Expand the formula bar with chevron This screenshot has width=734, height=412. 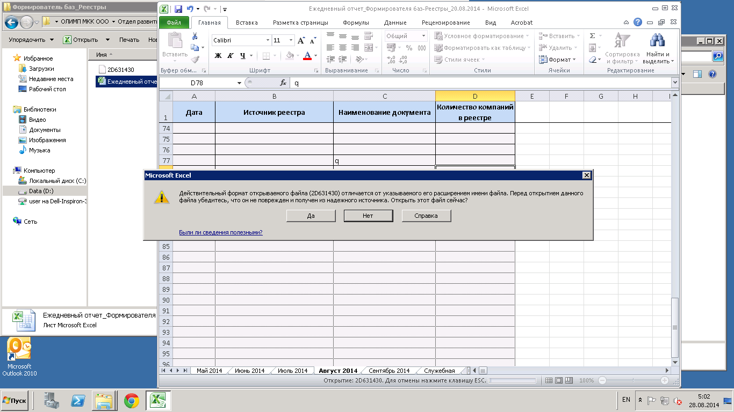click(675, 83)
